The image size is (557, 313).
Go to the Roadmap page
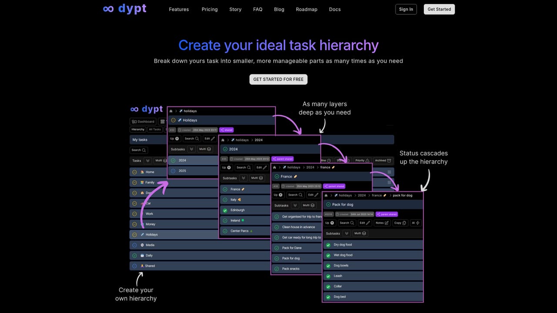[x=306, y=9]
